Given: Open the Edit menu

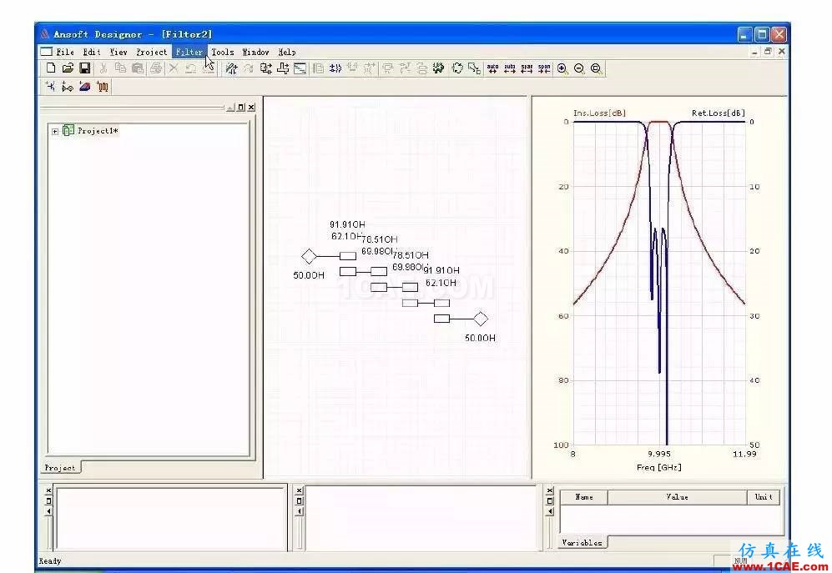Looking at the screenshot, I should 91,52.
